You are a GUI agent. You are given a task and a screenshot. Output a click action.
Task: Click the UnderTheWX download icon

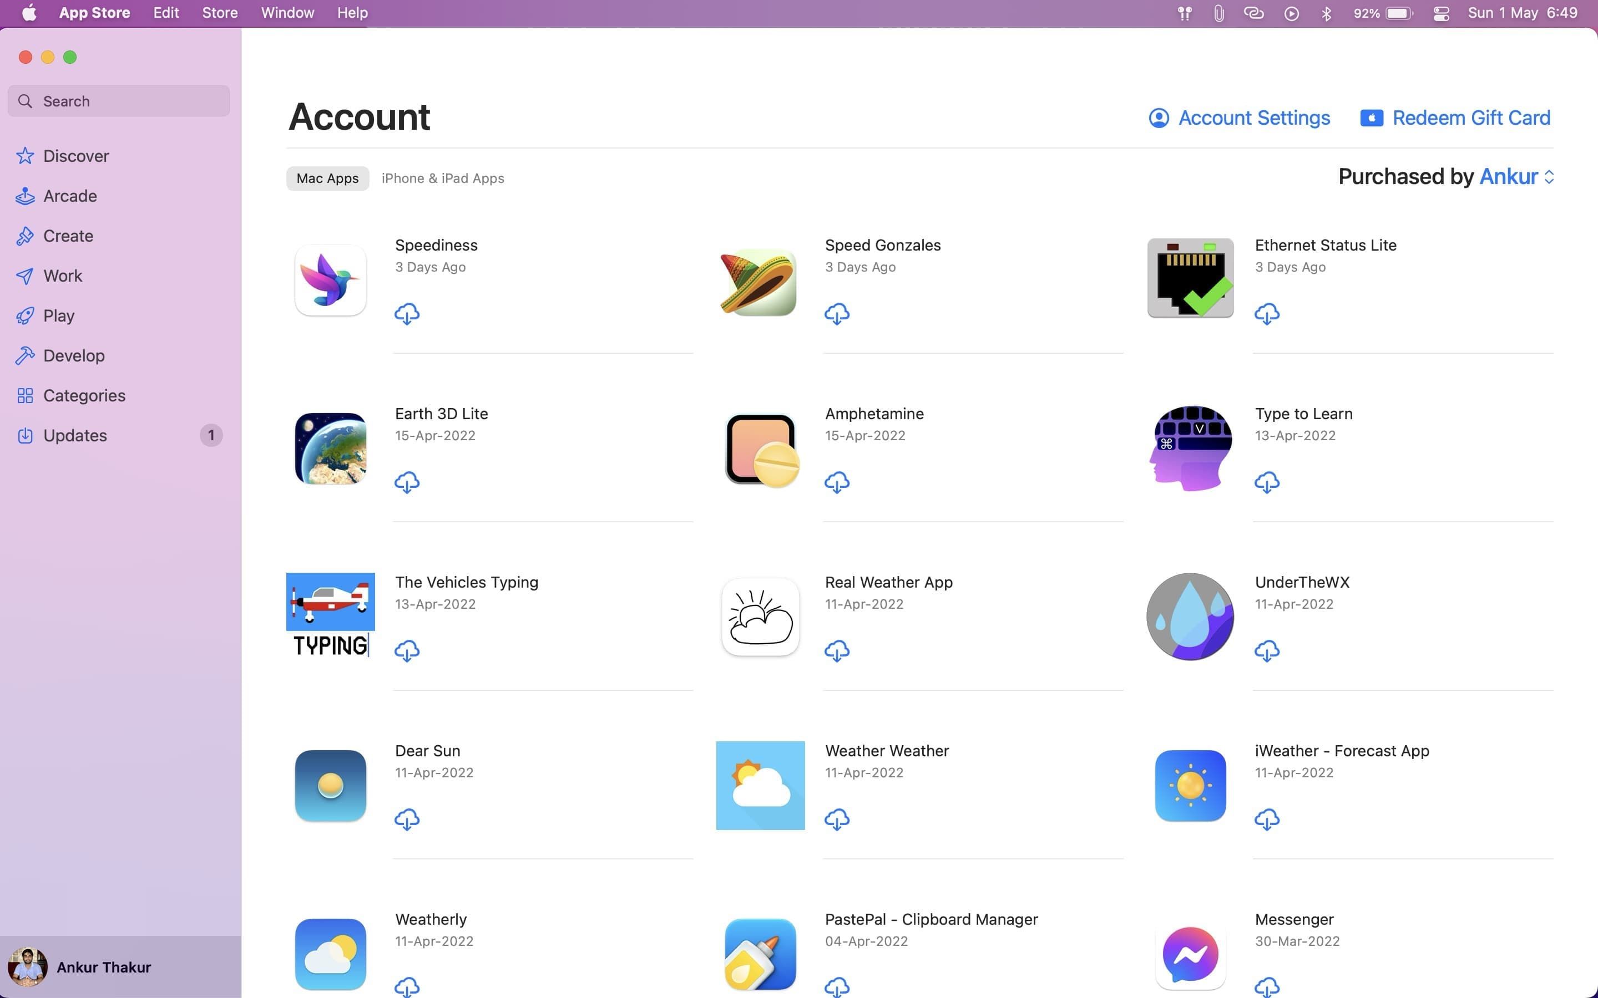tap(1267, 651)
